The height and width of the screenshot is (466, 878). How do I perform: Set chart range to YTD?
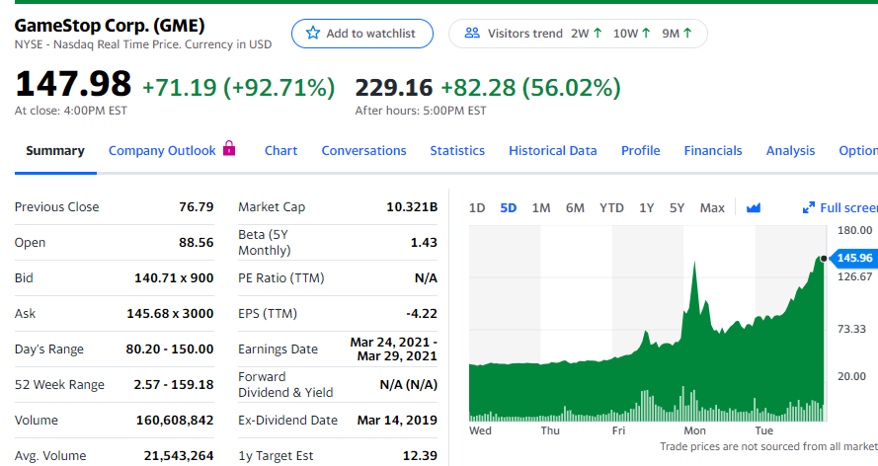pyautogui.click(x=611, y=208)
